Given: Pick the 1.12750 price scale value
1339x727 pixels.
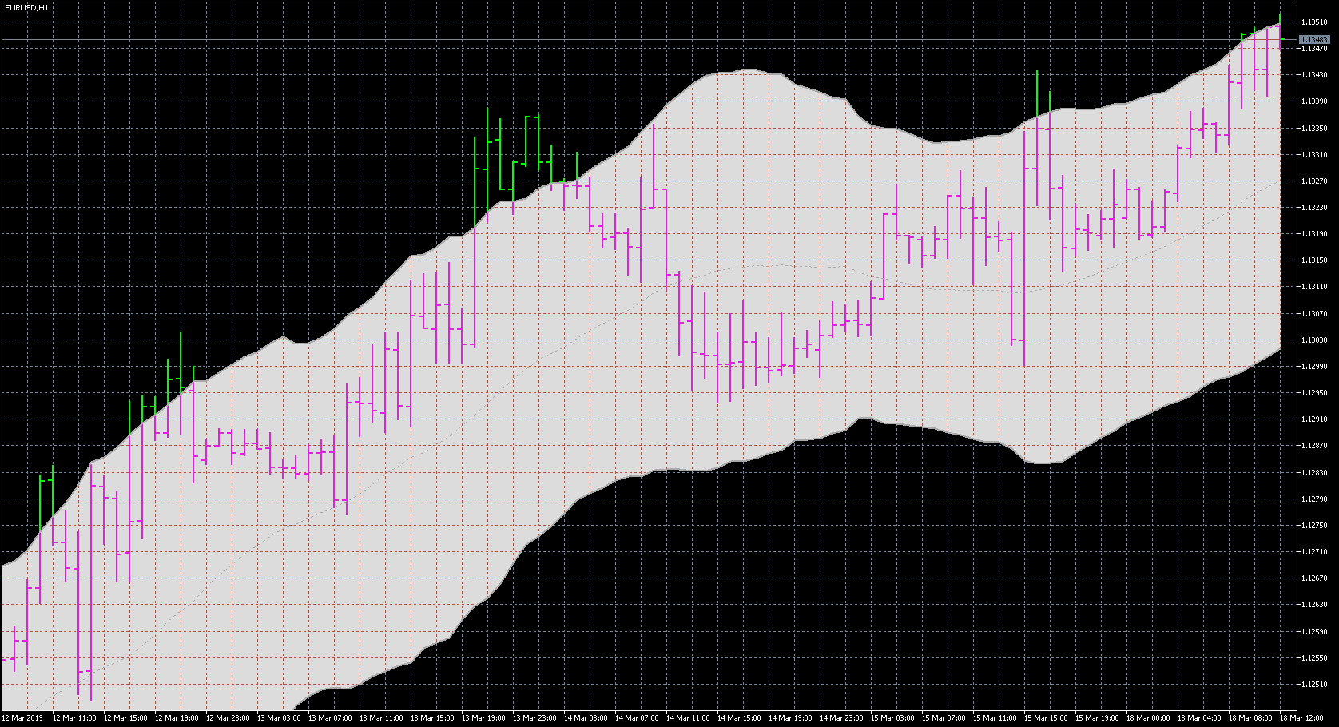Looking at the screenshot, I should tap(1314, 526).
